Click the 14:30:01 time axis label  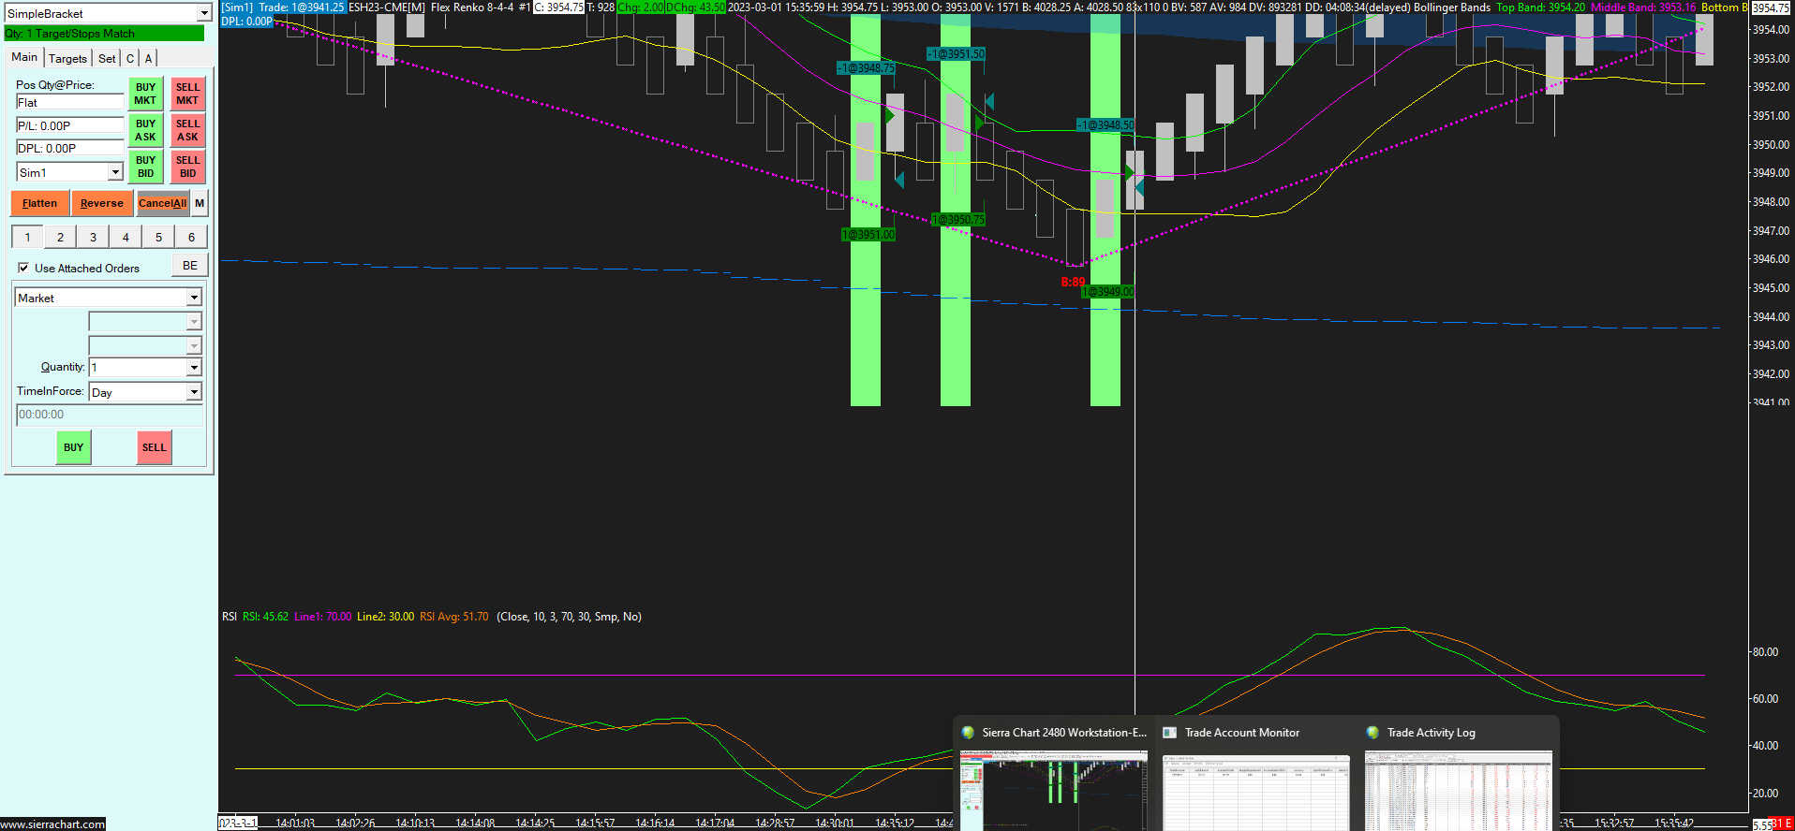[x=834, y=824]
